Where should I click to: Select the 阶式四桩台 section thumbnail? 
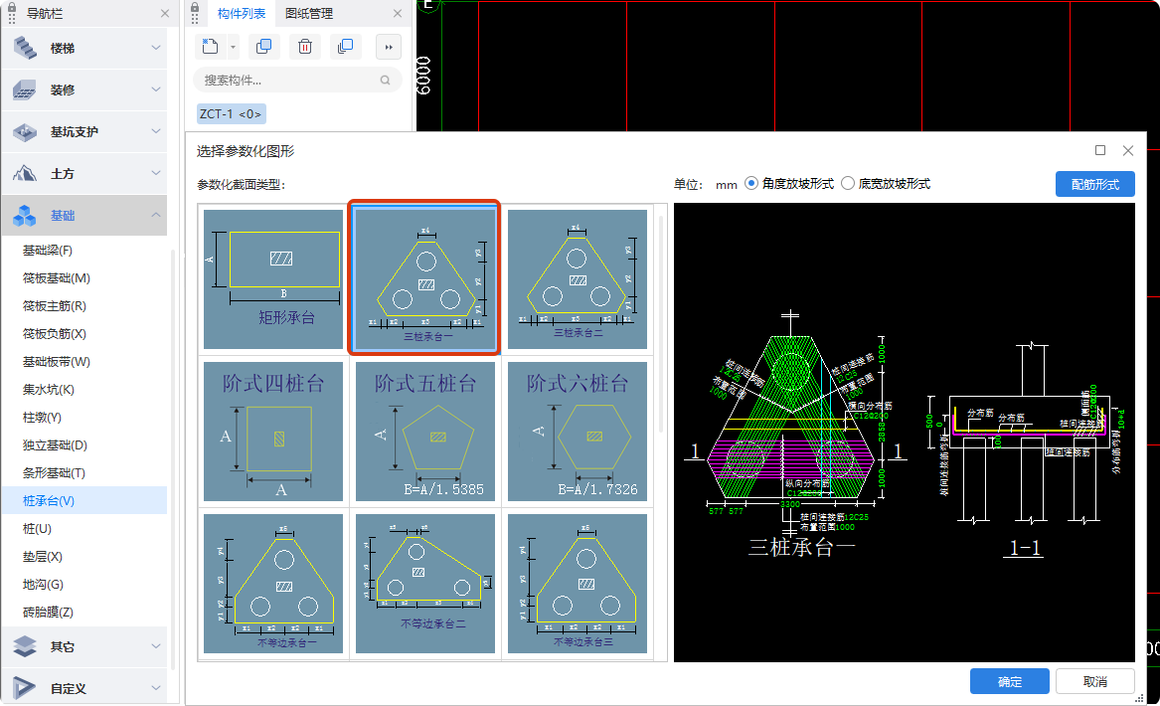pyautogui.click(x=273, y=432)
